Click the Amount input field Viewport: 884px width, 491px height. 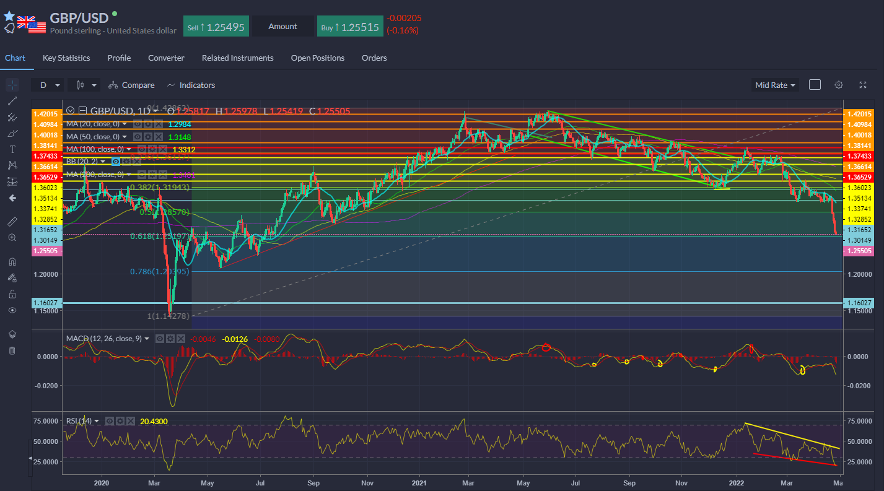(x=282, y=27)
